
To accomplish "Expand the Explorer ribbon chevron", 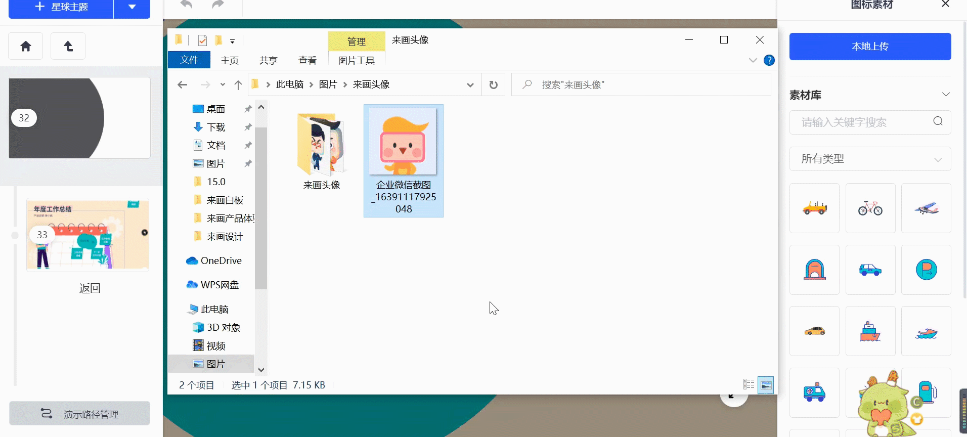I will coord(753,60).
